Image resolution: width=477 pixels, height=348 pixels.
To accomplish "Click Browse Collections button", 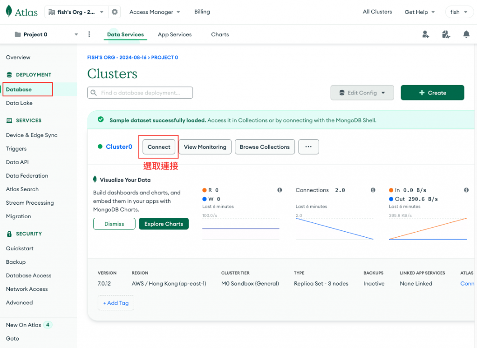I will click(265, 147).
